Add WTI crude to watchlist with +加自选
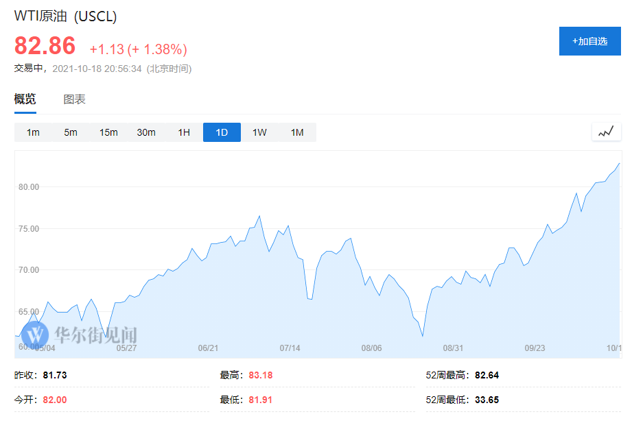The width and height of the screenshot is (632, 423). coord(589,41)
